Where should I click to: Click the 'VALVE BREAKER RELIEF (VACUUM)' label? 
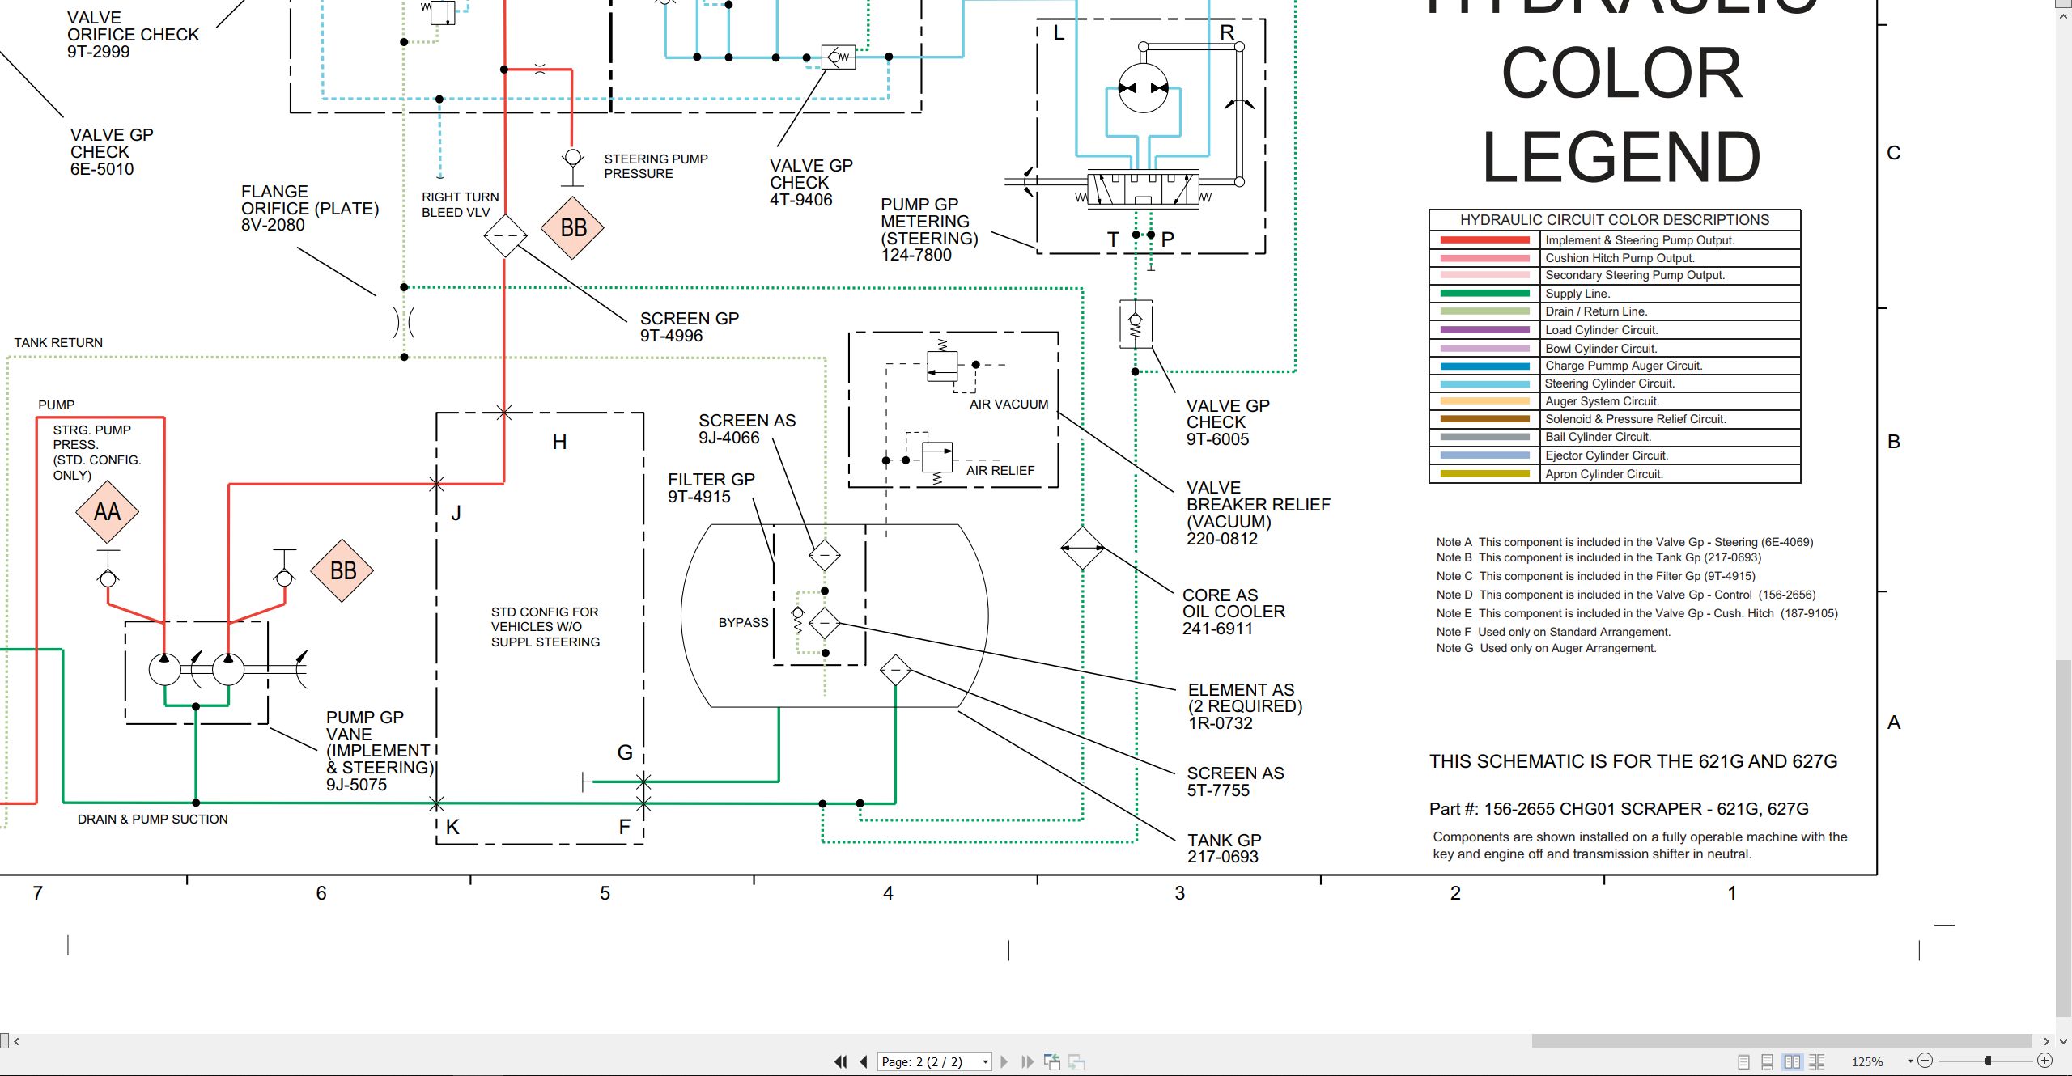[x=1258, y=513]
